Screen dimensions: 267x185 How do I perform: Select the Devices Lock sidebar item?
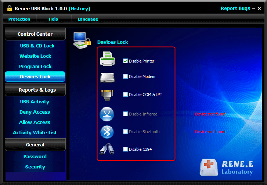pyautogui.click(x=35, y=77)
